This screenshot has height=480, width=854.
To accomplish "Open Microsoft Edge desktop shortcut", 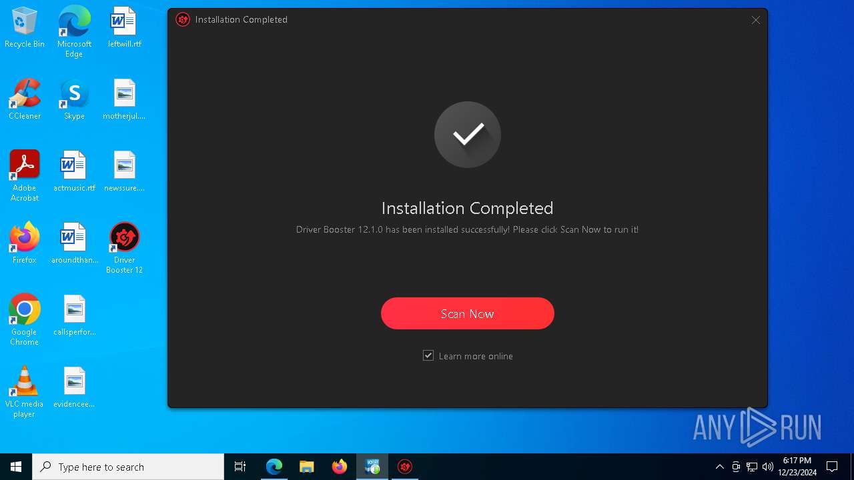I will [x=74, y=32].
